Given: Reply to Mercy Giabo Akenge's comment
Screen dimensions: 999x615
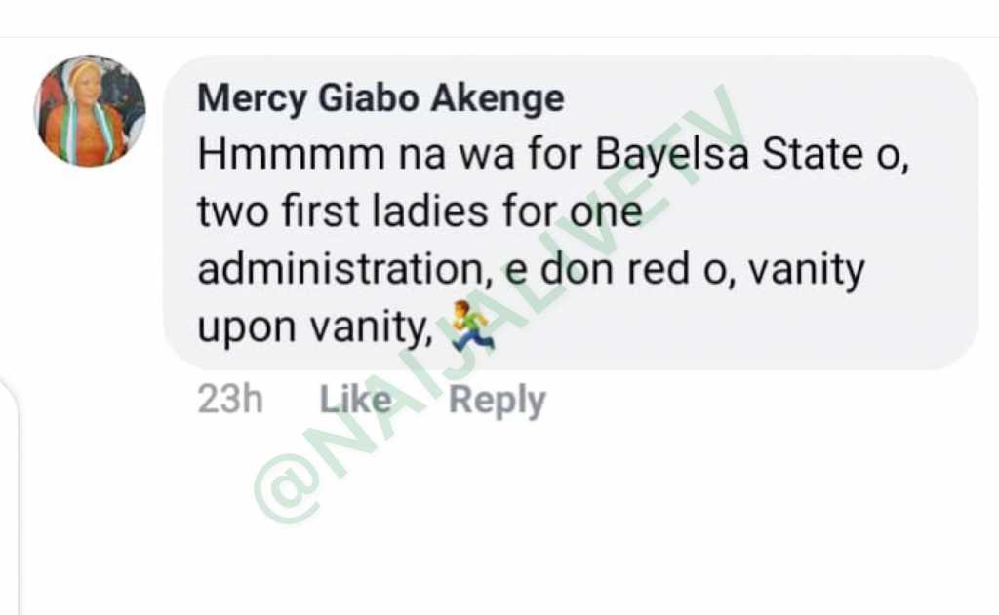Looking at the screenshot, I should click(497, 401).
